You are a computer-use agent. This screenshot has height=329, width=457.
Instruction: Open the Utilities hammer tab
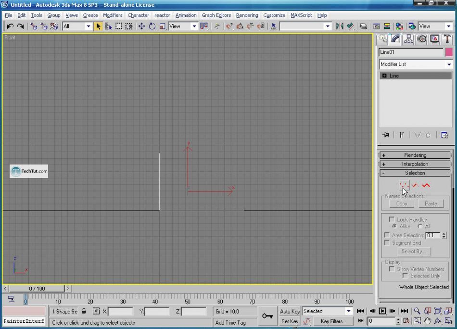[x=447, y=39]
